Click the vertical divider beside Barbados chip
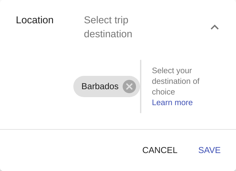 click(141, 86)
